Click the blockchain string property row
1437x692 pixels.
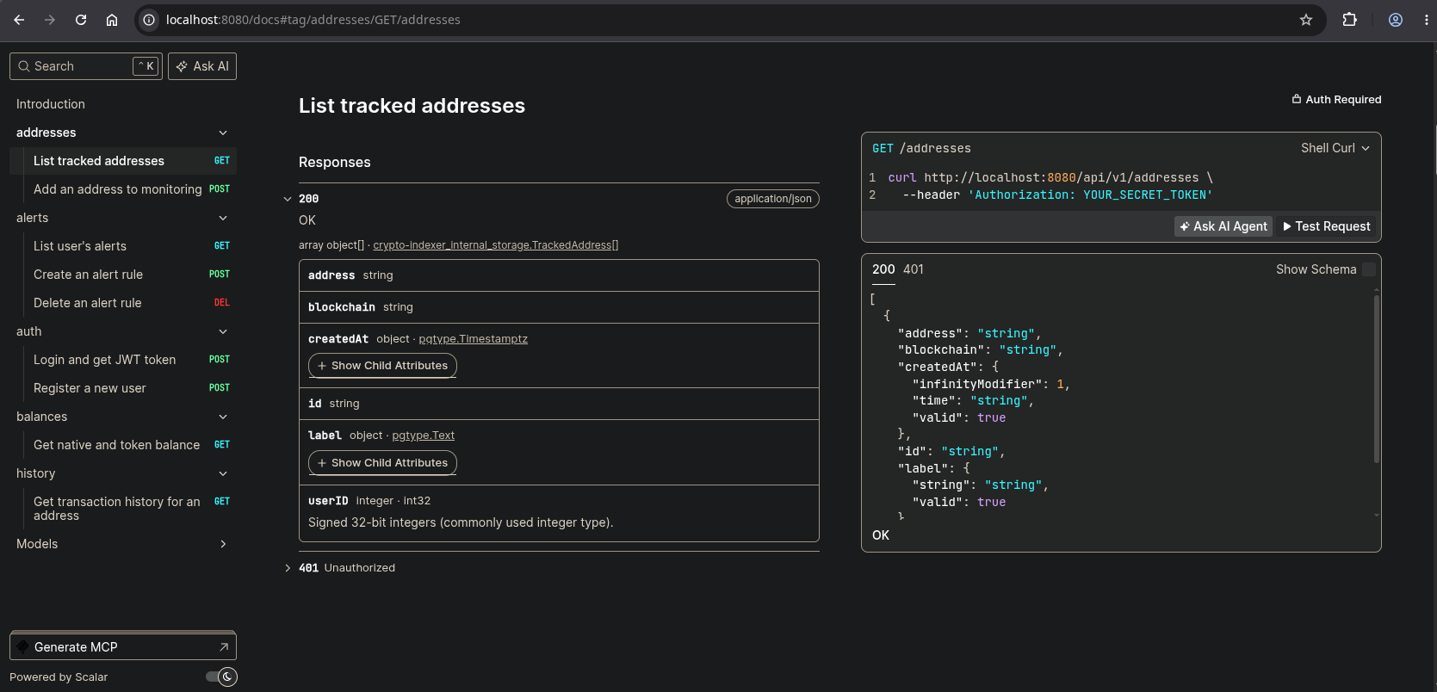click(x=559, y=307)
